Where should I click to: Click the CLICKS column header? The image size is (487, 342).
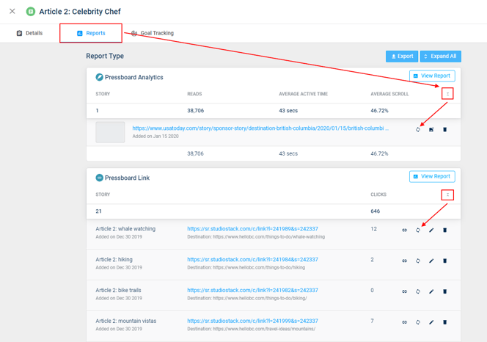tap(378, 194)
